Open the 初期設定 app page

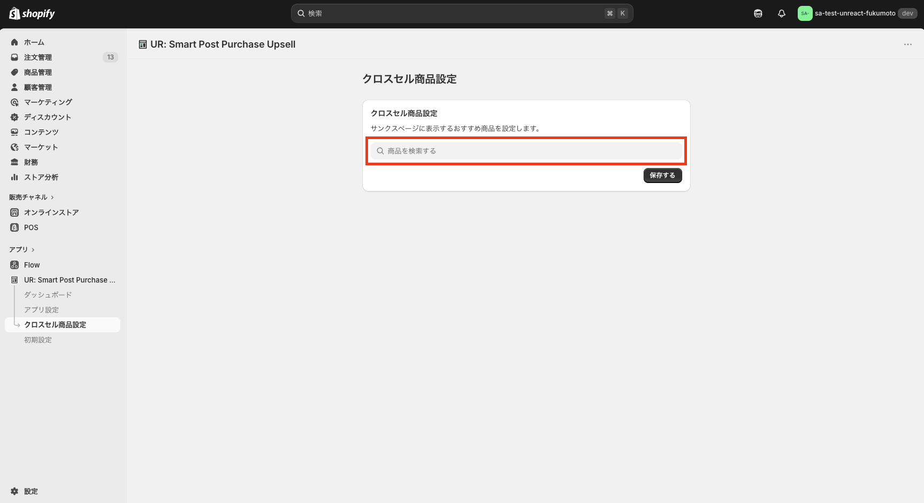[x=38, y=340]
